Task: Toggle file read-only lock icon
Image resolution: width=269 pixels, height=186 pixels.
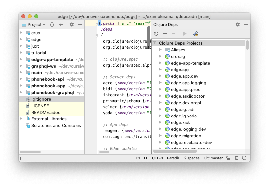Action: click(228, 158)
